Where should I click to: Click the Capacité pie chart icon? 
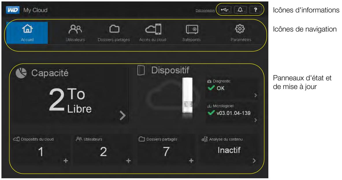click(21, 73)
